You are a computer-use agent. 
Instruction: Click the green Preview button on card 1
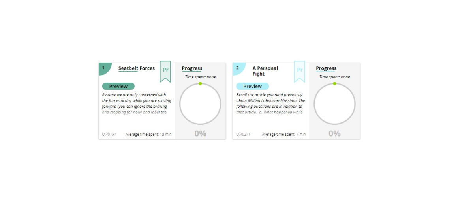coord(118,86)
